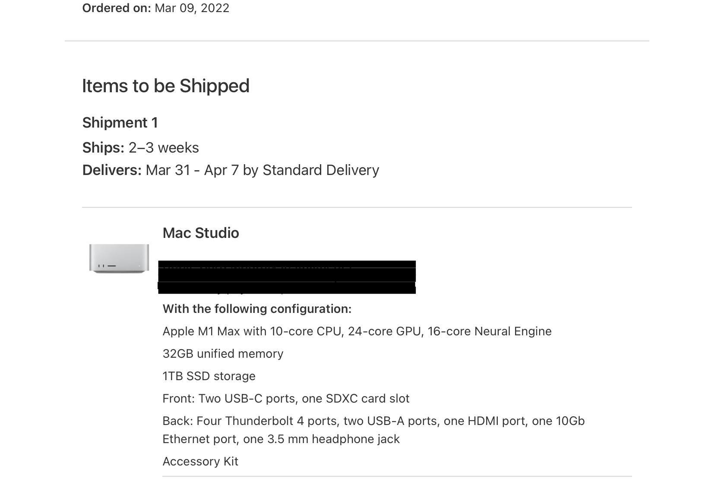702x481 pixels.
Task: Click the 'Ships:' label
Action: (103, 148)
